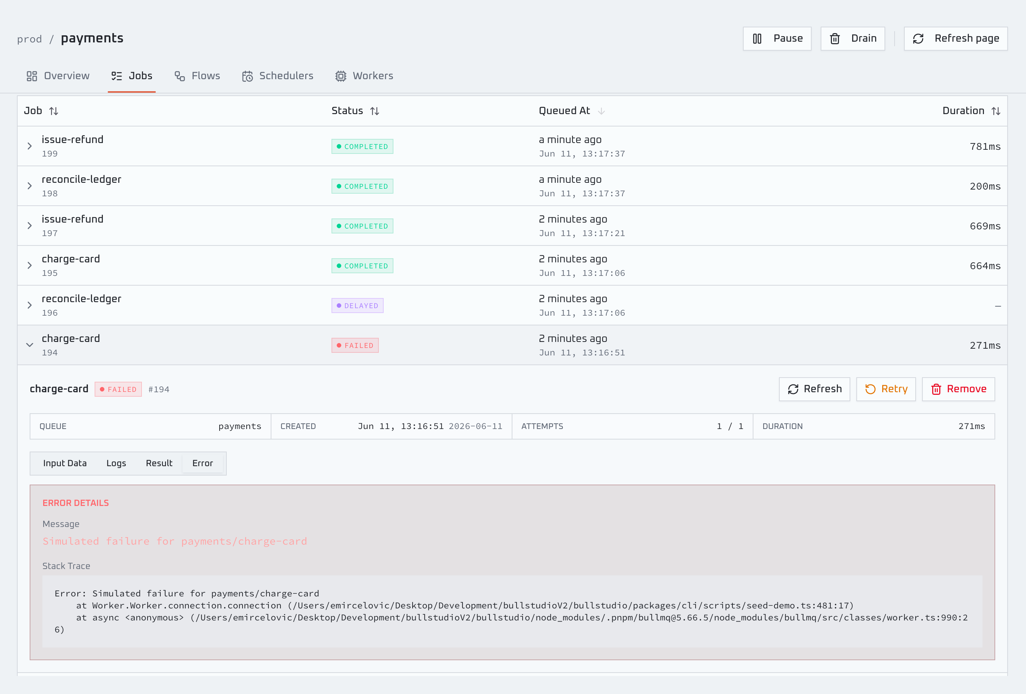Click the COMPLETED badge for issue-refund 197
Screen dimensions: 1026x694
point(362,226)
